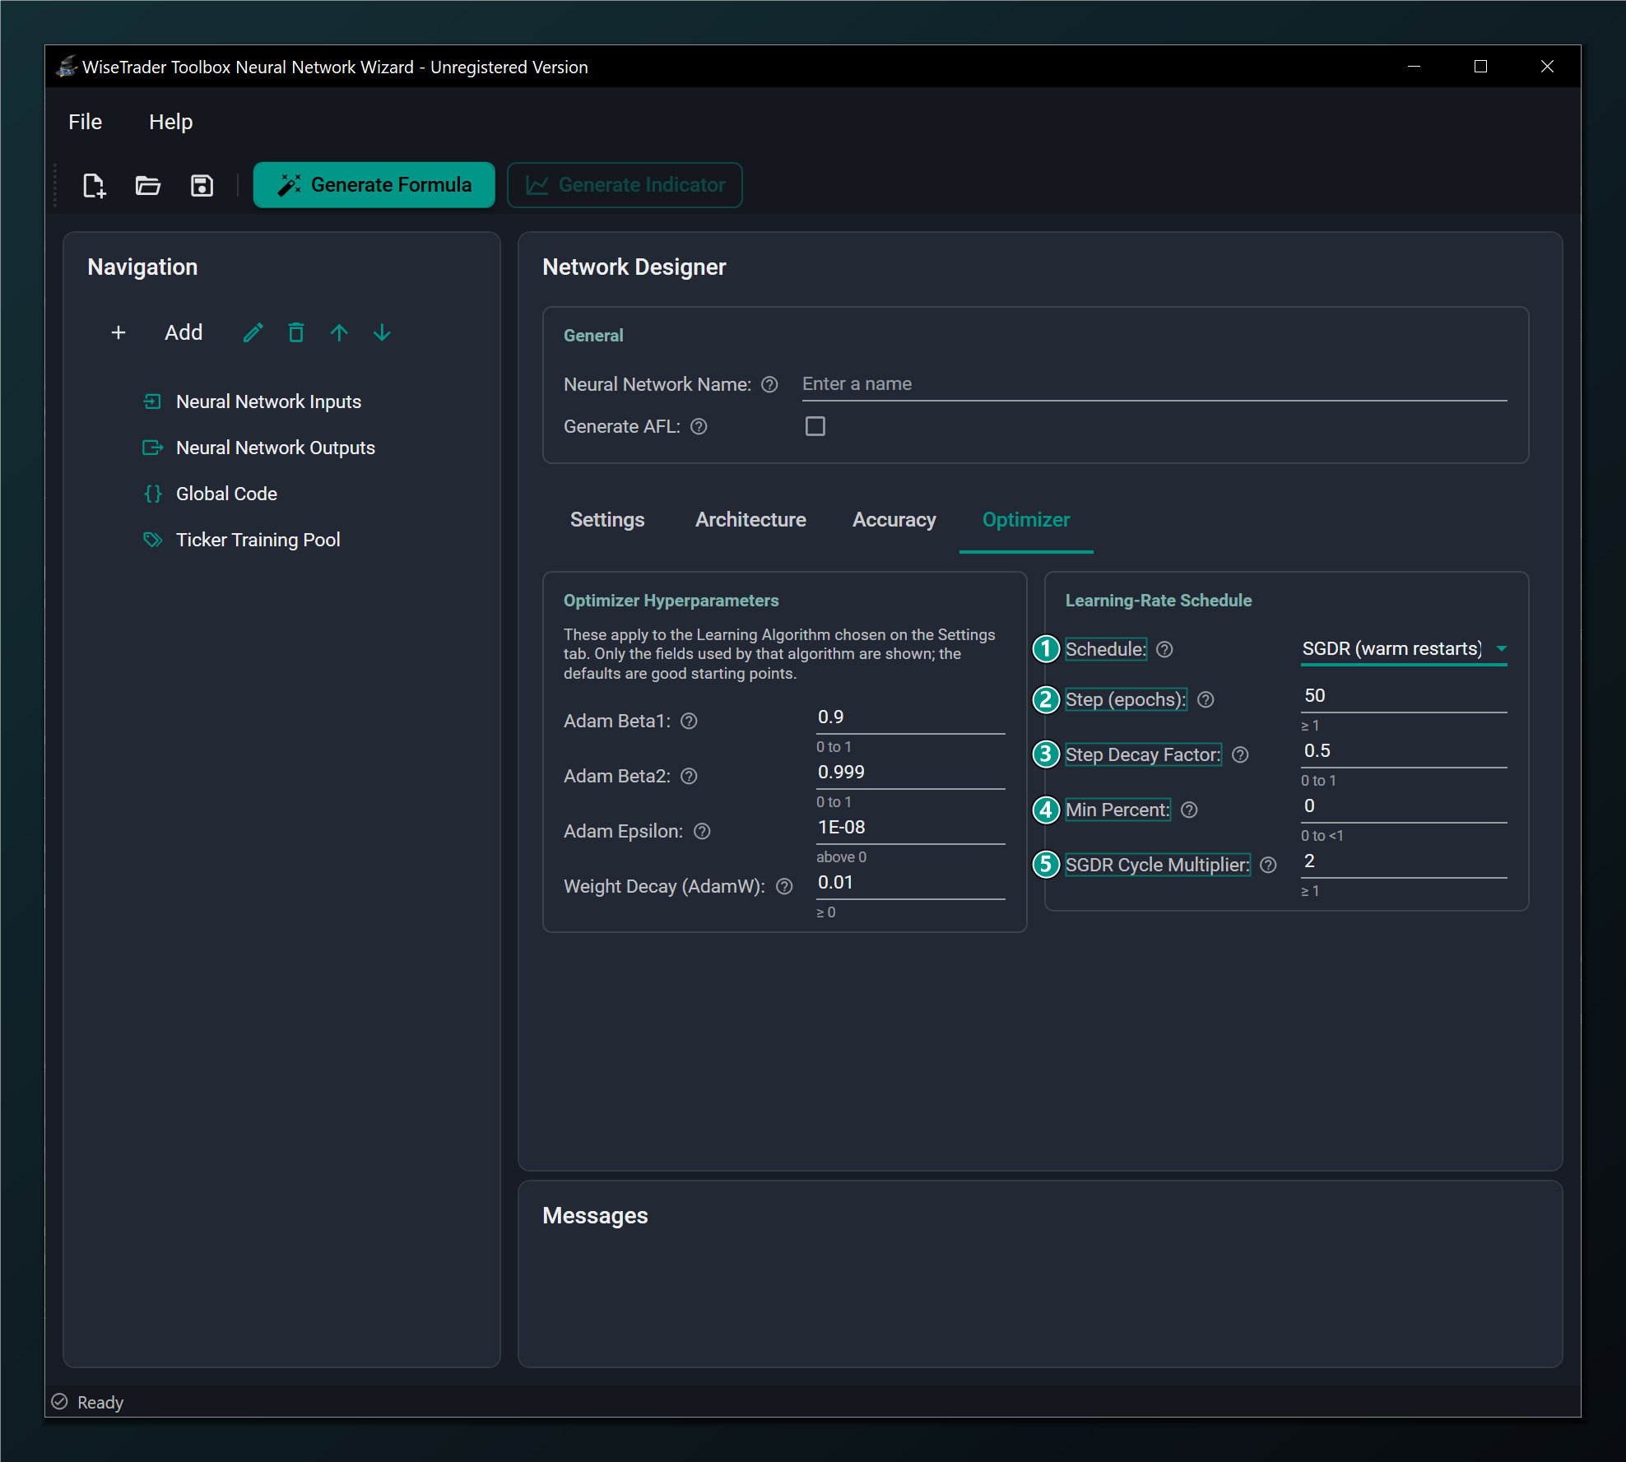This screenshot has height=1462, width=1626.
Task: Open the Schedule SGDR dropdown
Action: click(x=1404, y=648)
